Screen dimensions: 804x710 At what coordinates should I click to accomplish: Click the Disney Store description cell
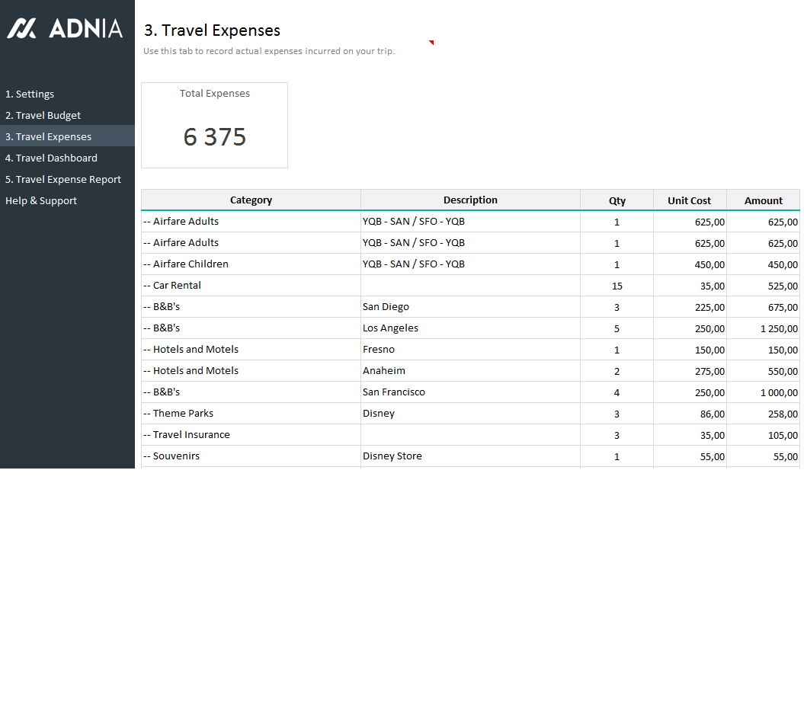(x=470, y=456)
